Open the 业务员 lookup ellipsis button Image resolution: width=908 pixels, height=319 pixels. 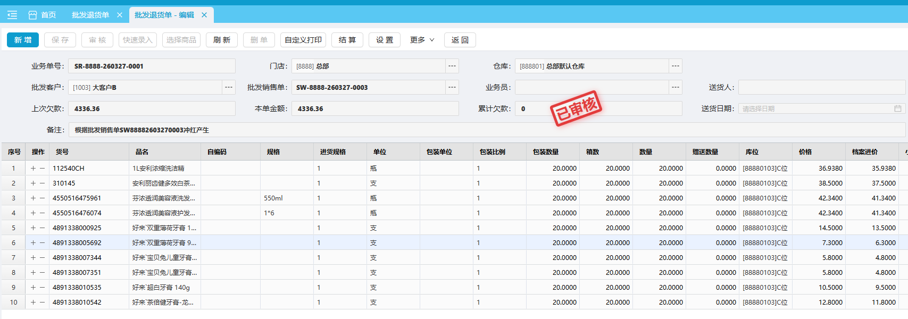click(x=675, y=87)
